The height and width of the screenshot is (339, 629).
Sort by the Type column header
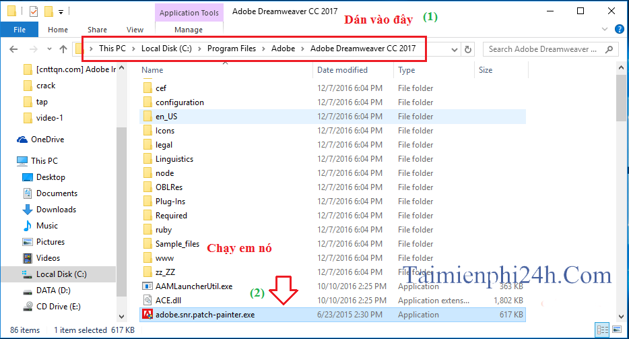point(406,70)
